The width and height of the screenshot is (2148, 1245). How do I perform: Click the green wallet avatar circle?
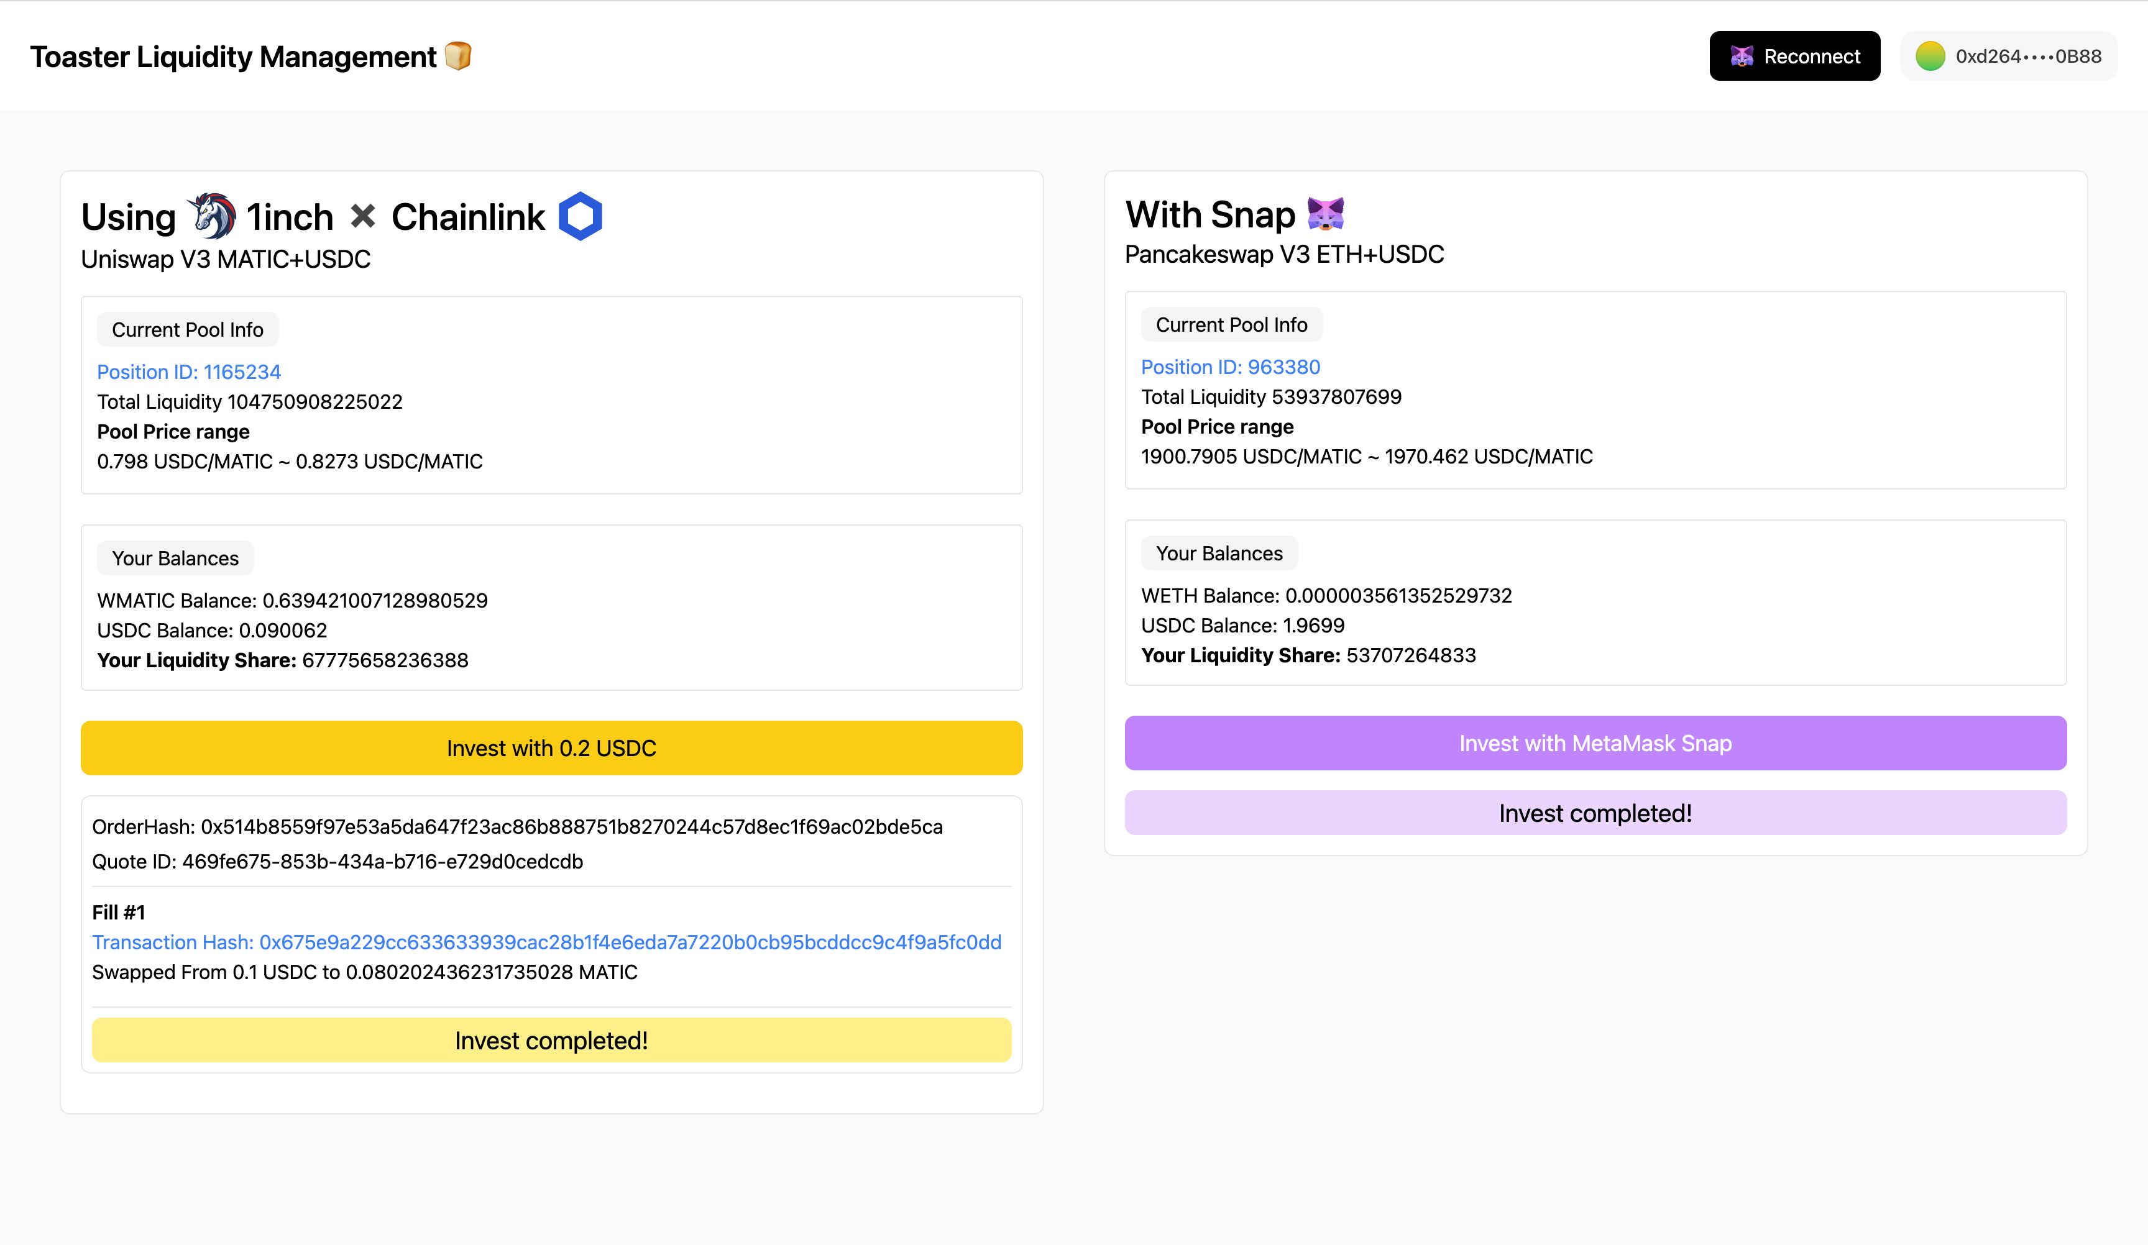[x=1930, y=57]
